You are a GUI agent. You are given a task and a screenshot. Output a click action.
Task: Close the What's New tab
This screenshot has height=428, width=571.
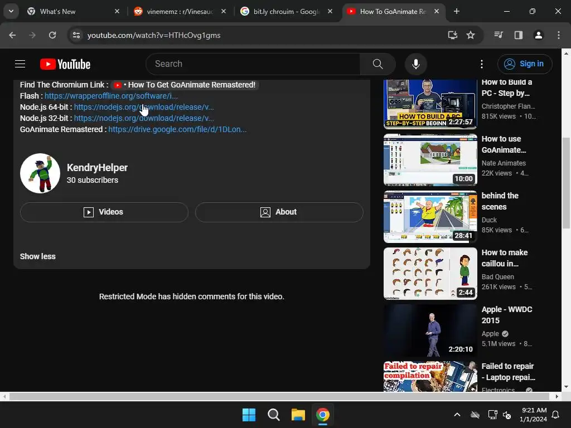click(117, 11)
